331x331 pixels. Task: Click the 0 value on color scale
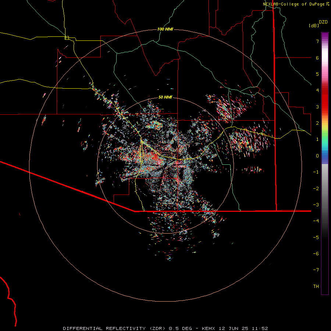tap(317, 156)
